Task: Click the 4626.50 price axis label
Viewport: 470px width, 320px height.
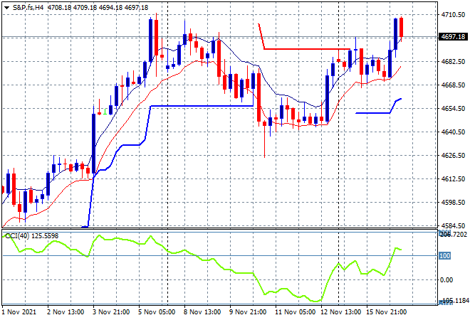Action: pyautogui.click(x=453, y=155)
